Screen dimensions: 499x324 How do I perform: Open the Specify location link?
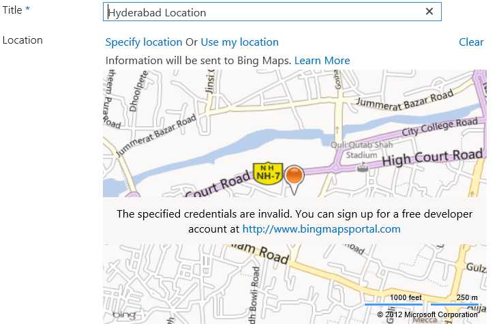(144, 42)
